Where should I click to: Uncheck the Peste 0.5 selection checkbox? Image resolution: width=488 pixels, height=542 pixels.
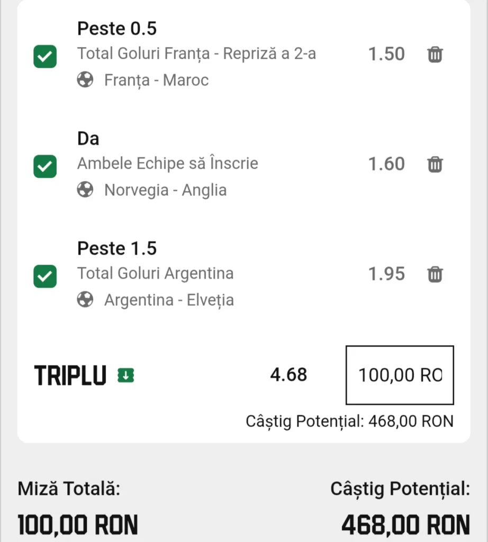pos(45,56)
